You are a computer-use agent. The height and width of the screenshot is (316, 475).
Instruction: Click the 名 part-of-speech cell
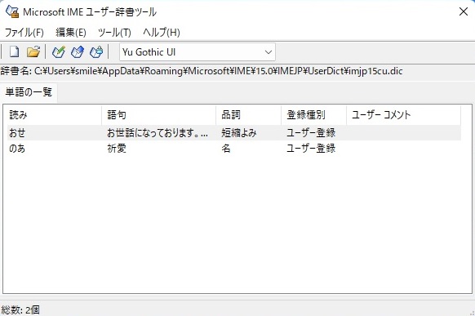(226, 149)
